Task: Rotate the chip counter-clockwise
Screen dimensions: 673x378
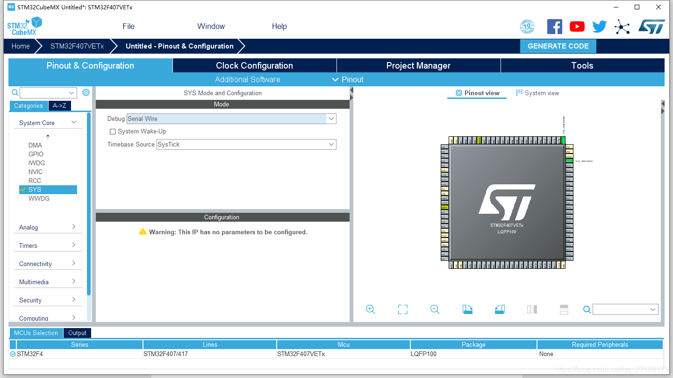Action: coord(500,309)
